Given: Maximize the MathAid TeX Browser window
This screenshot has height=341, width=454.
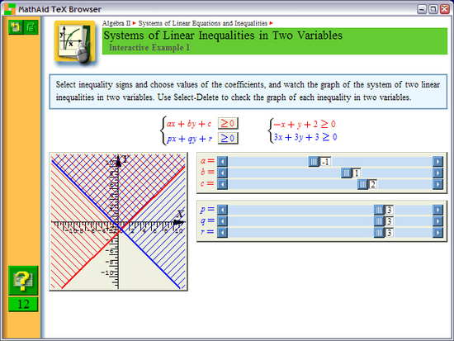Looking at the screenshot, I should pyautogui.click(x=433, y=9).
